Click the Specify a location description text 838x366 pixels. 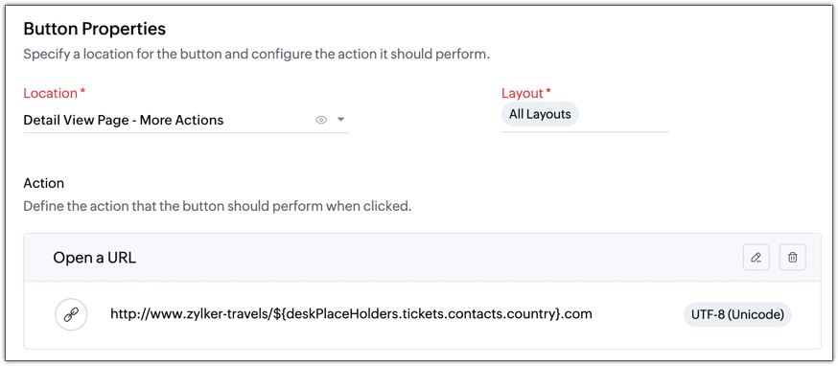point(257,55)
